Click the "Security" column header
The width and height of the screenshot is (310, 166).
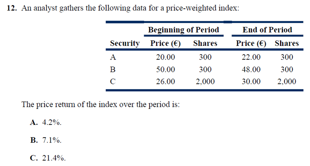pyautogui.click(x=125, y=44)
